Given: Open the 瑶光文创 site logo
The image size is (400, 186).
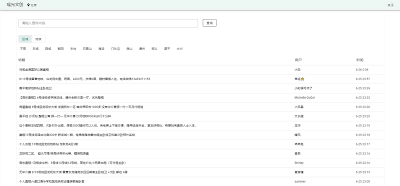Looking at the screenshot, I should click(15, 4).
